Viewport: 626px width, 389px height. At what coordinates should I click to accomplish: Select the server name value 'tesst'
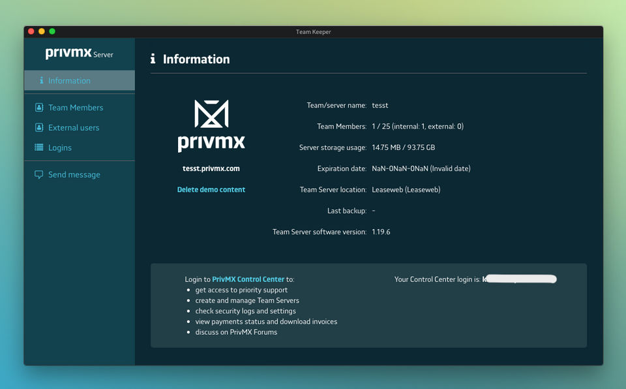point(380,105)
